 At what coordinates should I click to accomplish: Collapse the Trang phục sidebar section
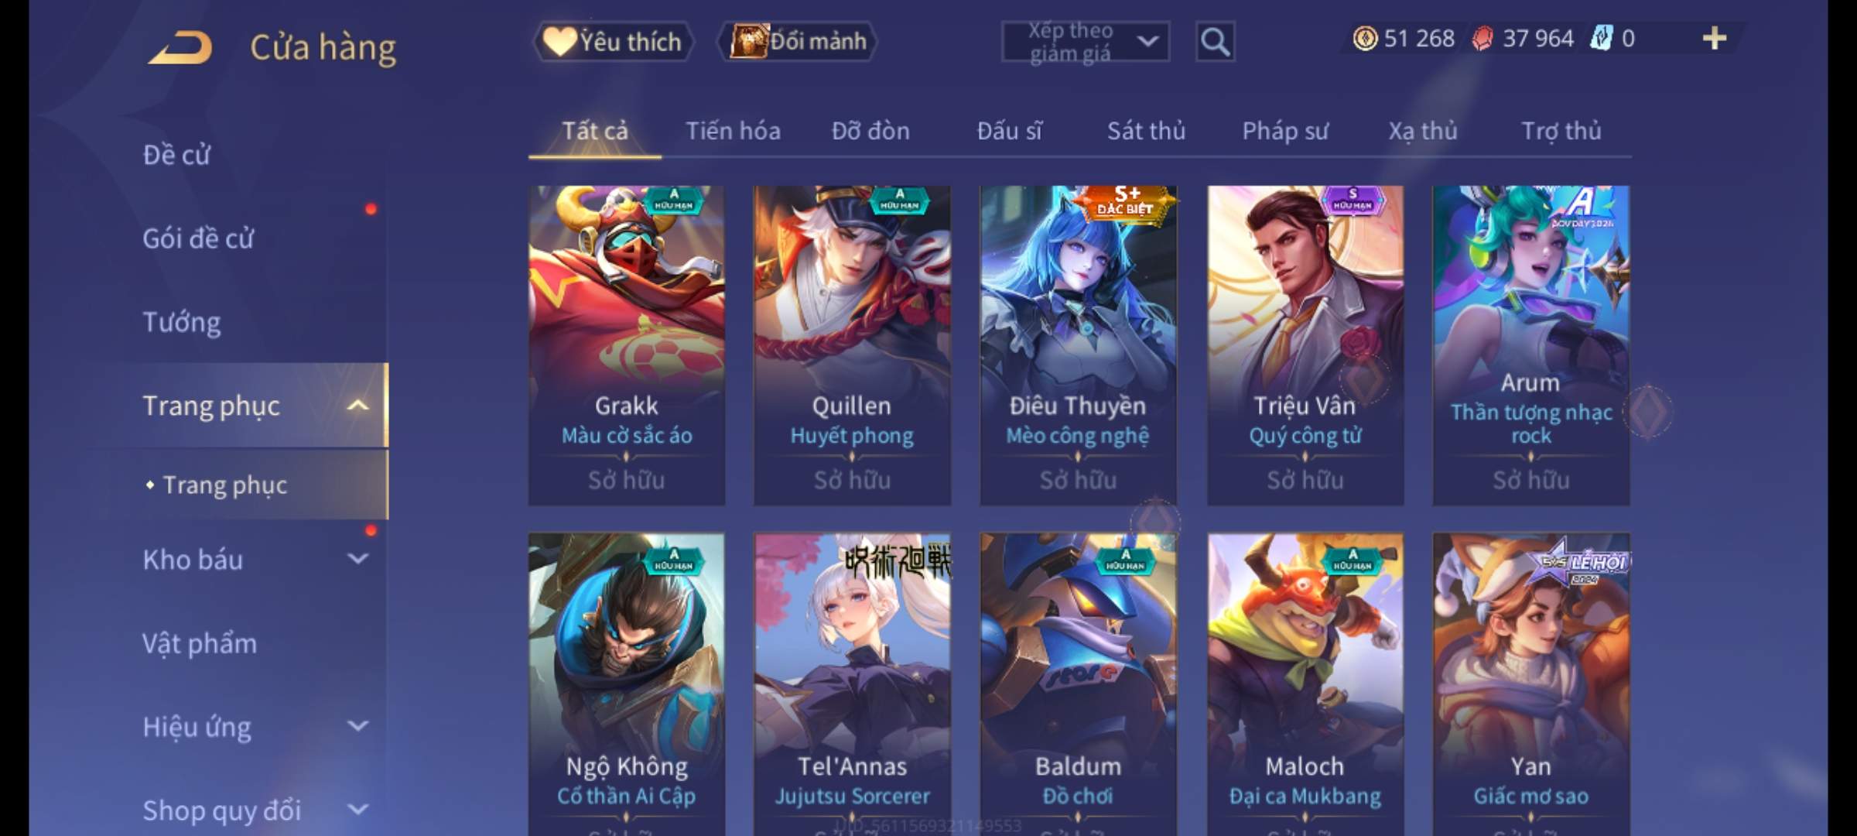coord(357,406)
